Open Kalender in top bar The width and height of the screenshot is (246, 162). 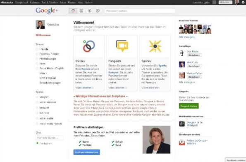pyautogui.click(x=34, y=2)
